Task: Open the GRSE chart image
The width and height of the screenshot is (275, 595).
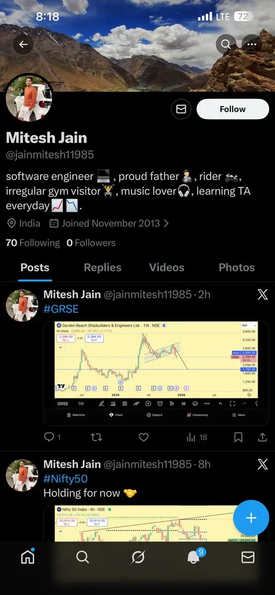Action: [156, 373]
